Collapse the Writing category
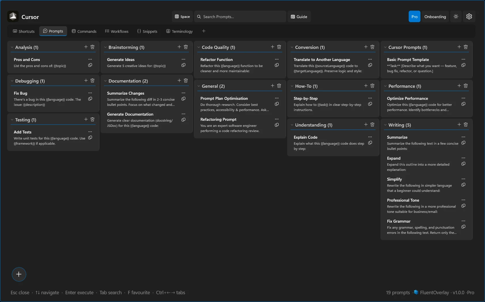 point(386,125)
